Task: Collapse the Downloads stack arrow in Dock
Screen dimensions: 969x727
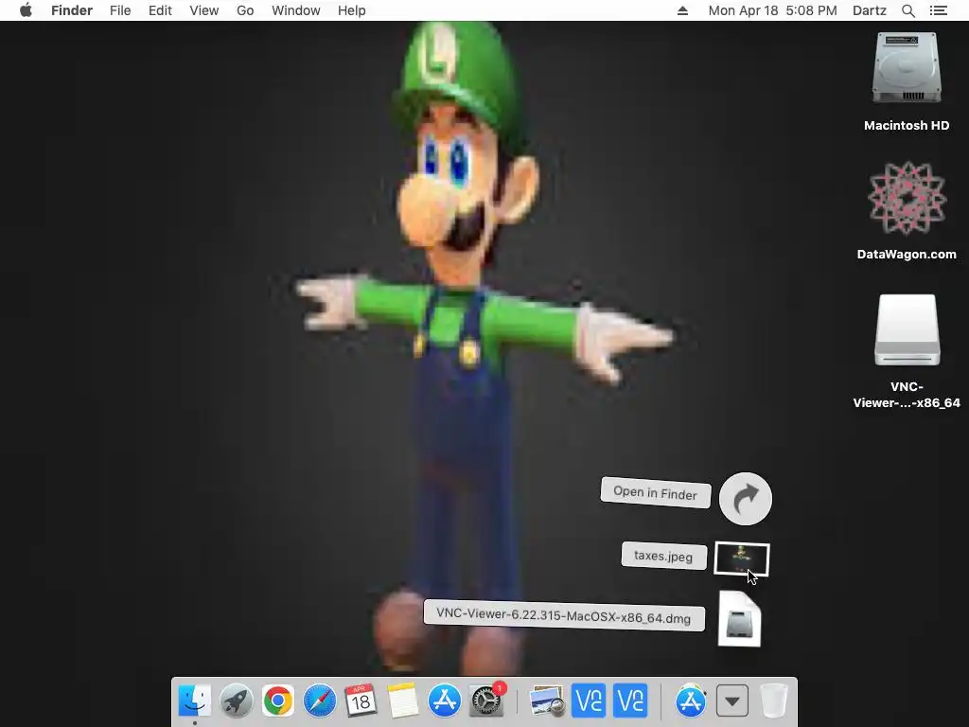Action: tap(732, 701)
